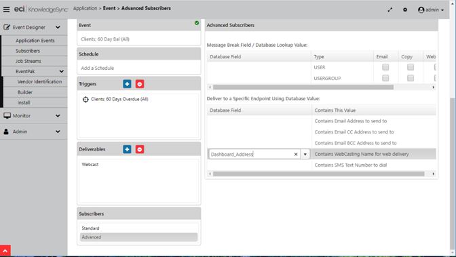This screenshot has height=257, width=456.
Task: Select trigger 'Clients: 60 Days Overdue (All)'
Action: tap(119, 99)
